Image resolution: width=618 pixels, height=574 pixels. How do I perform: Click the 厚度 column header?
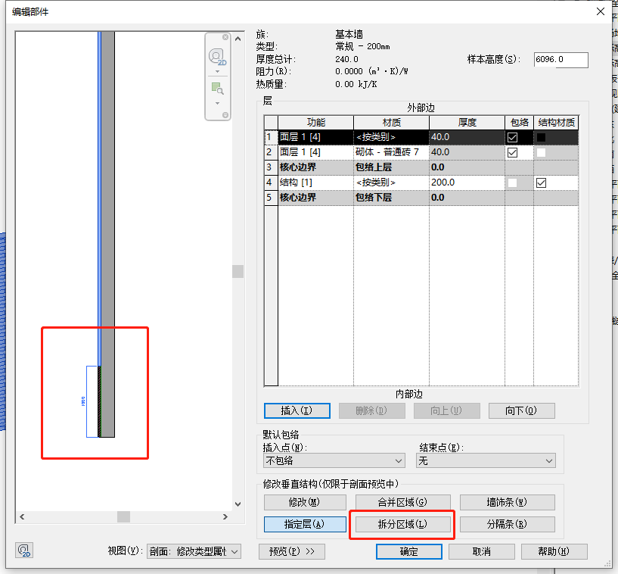[x=467, y=123]
